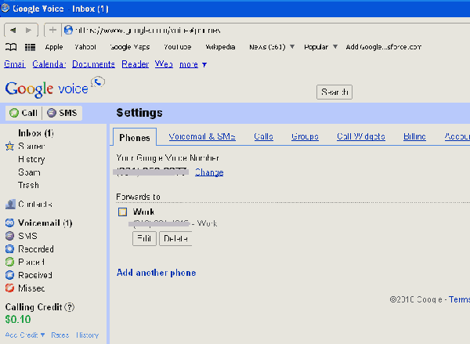Go forward with the browser forward arrow

tap(29, 30)
